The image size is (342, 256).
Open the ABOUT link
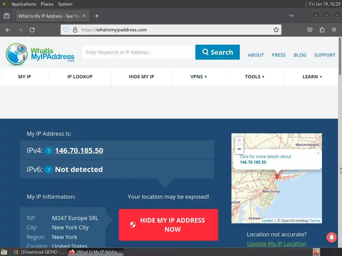(256, 55)
